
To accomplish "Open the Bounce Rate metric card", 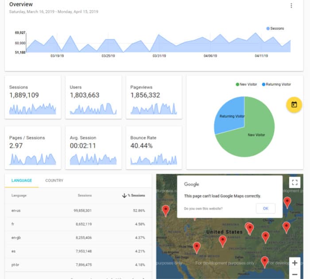I will (154, 147).
